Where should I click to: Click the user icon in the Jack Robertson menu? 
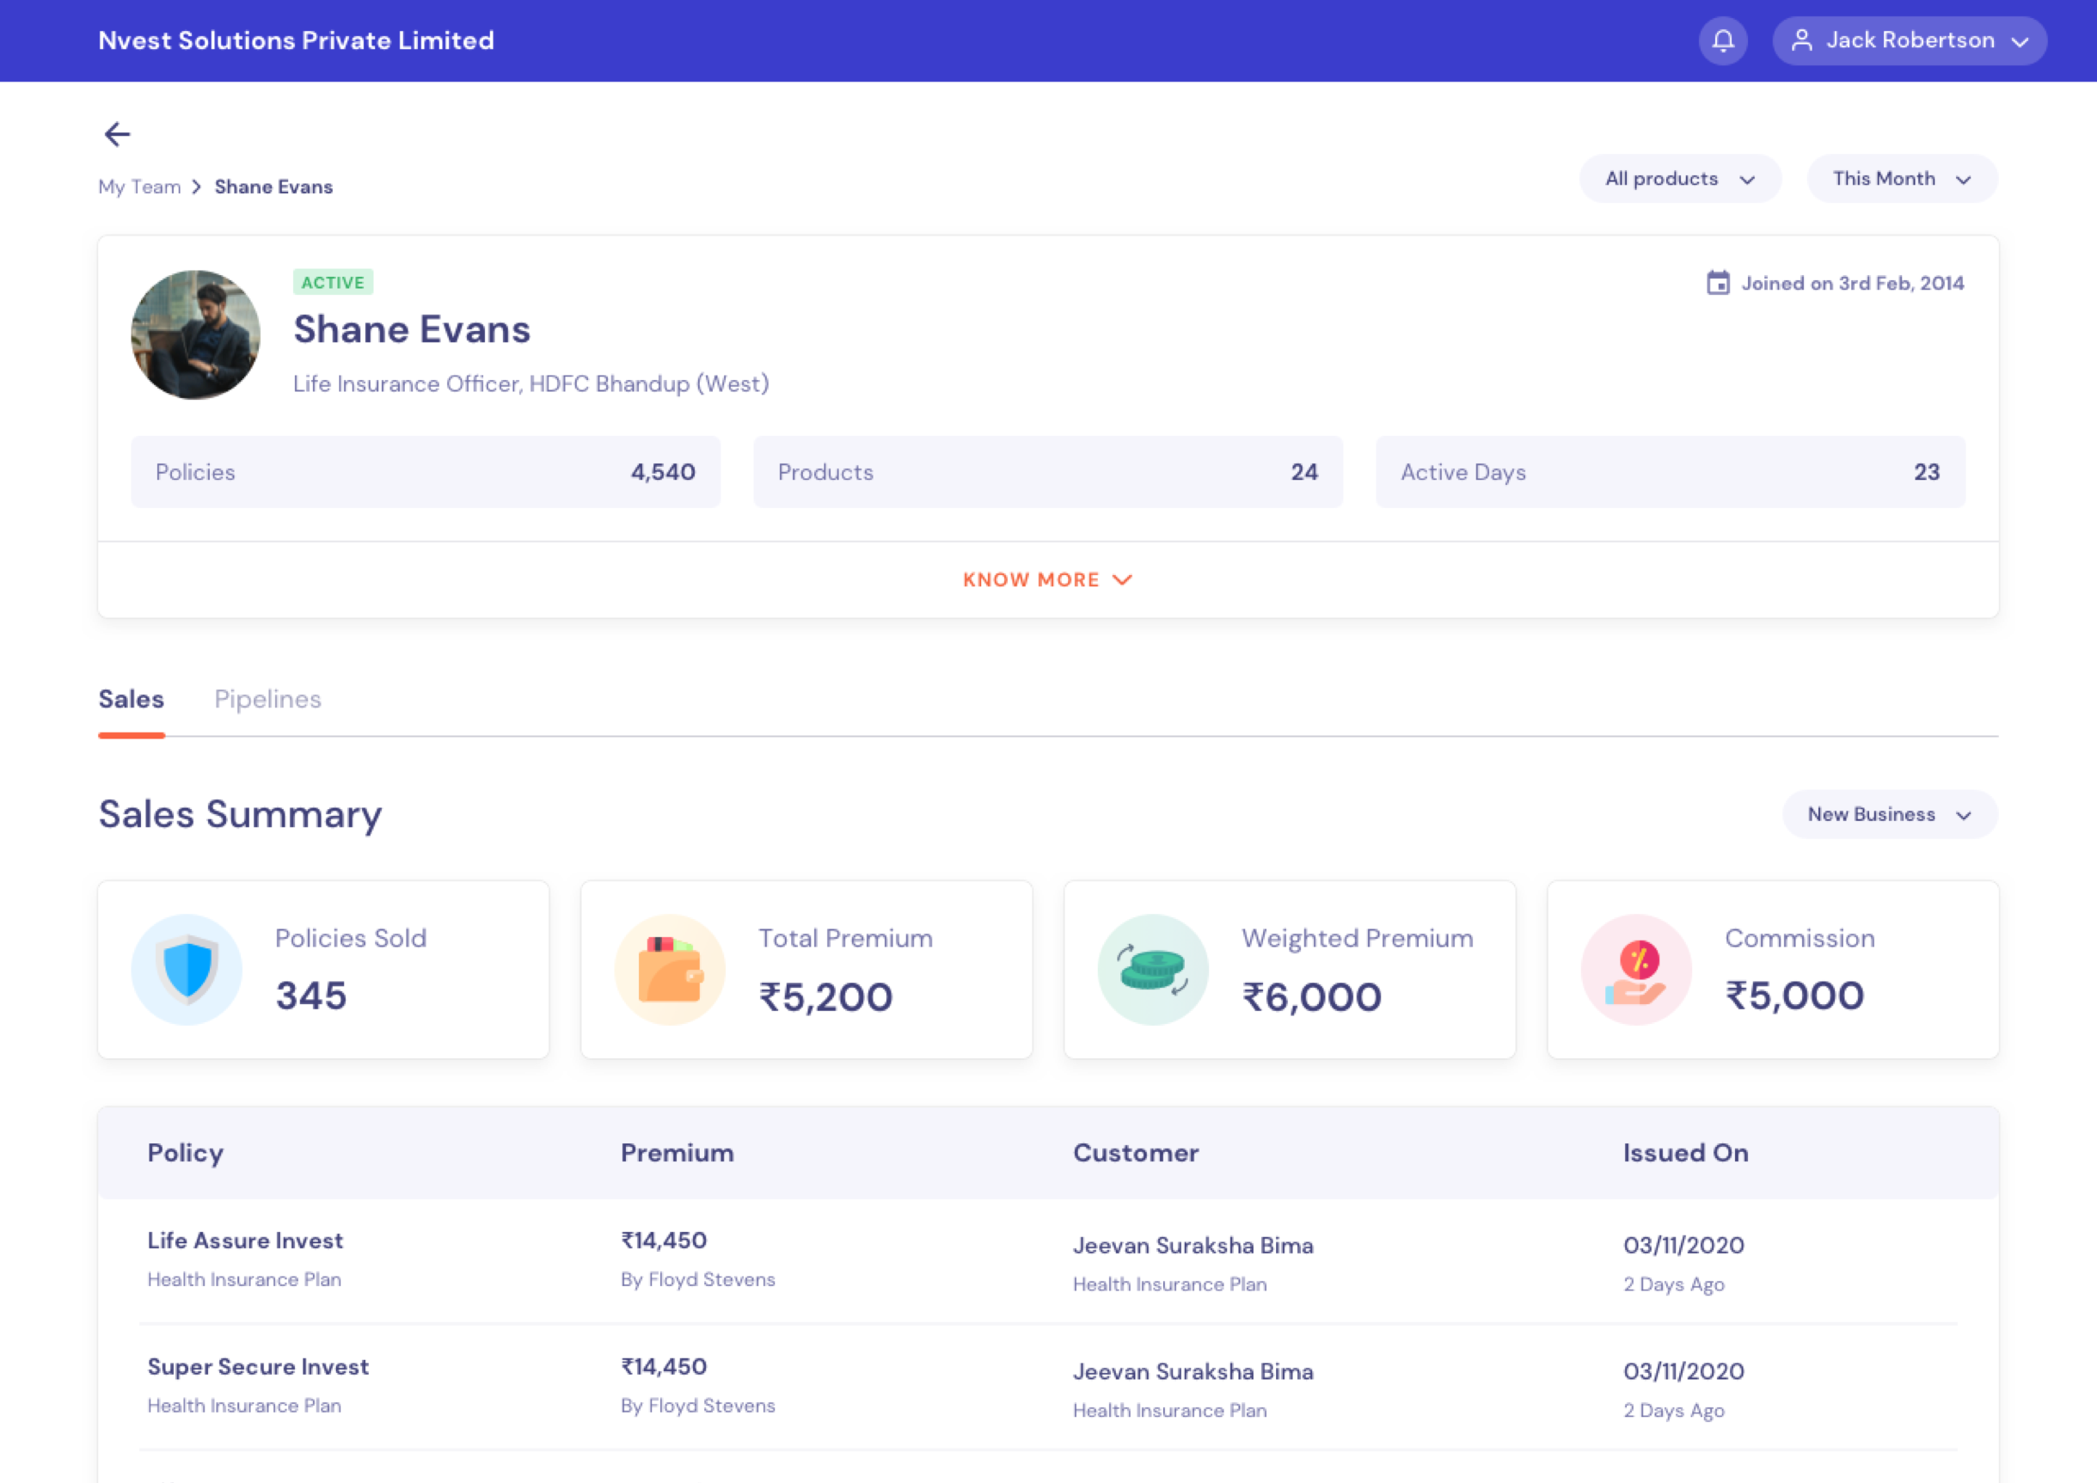1801,41
